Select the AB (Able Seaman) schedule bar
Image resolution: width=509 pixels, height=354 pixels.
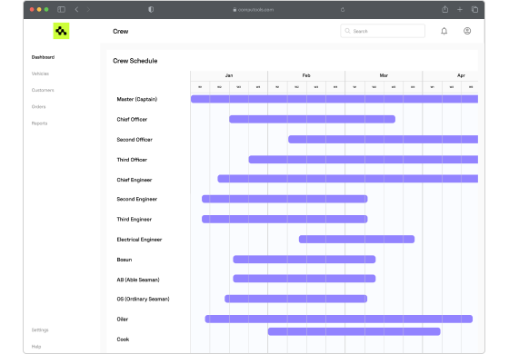[304, 279]
